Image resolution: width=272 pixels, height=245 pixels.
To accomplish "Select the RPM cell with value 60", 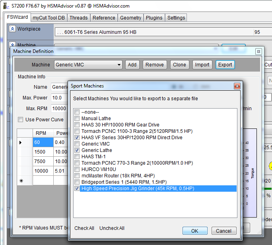I will pos(43,142).
